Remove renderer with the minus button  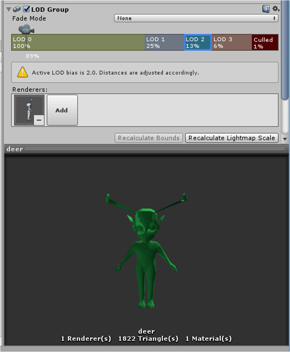[x=39, y=120]
